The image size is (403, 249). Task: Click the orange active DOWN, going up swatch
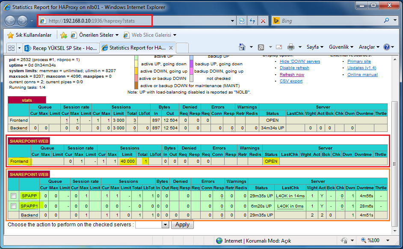point(136,71)
